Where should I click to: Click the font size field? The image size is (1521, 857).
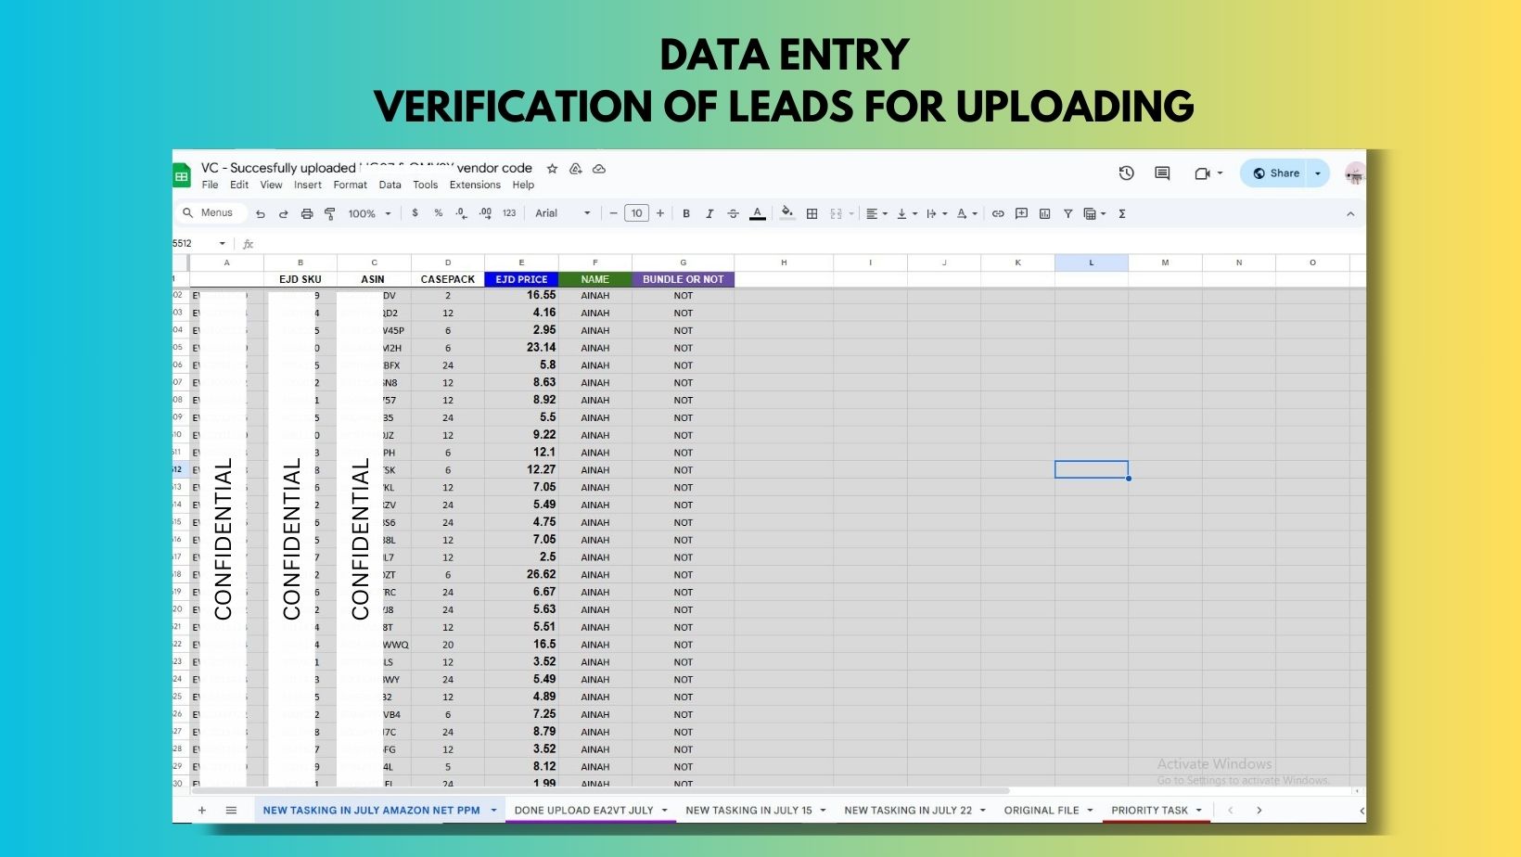tap(636, 213)
